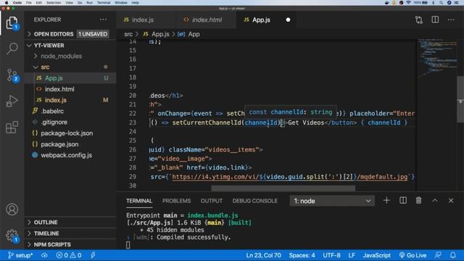
Task: Select the App.js editor tab
Action: 266,20
